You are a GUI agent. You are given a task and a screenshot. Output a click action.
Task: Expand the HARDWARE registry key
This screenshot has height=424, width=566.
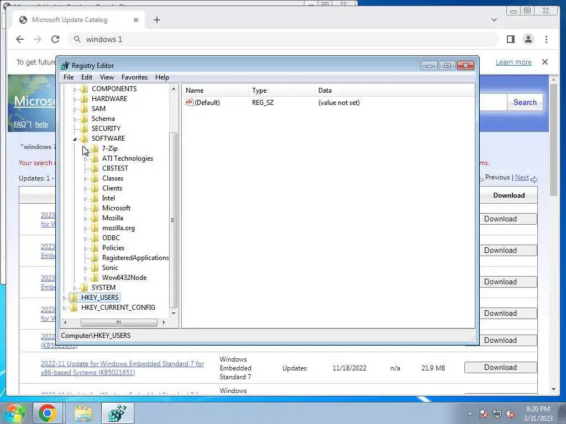(x=75, y=99)
